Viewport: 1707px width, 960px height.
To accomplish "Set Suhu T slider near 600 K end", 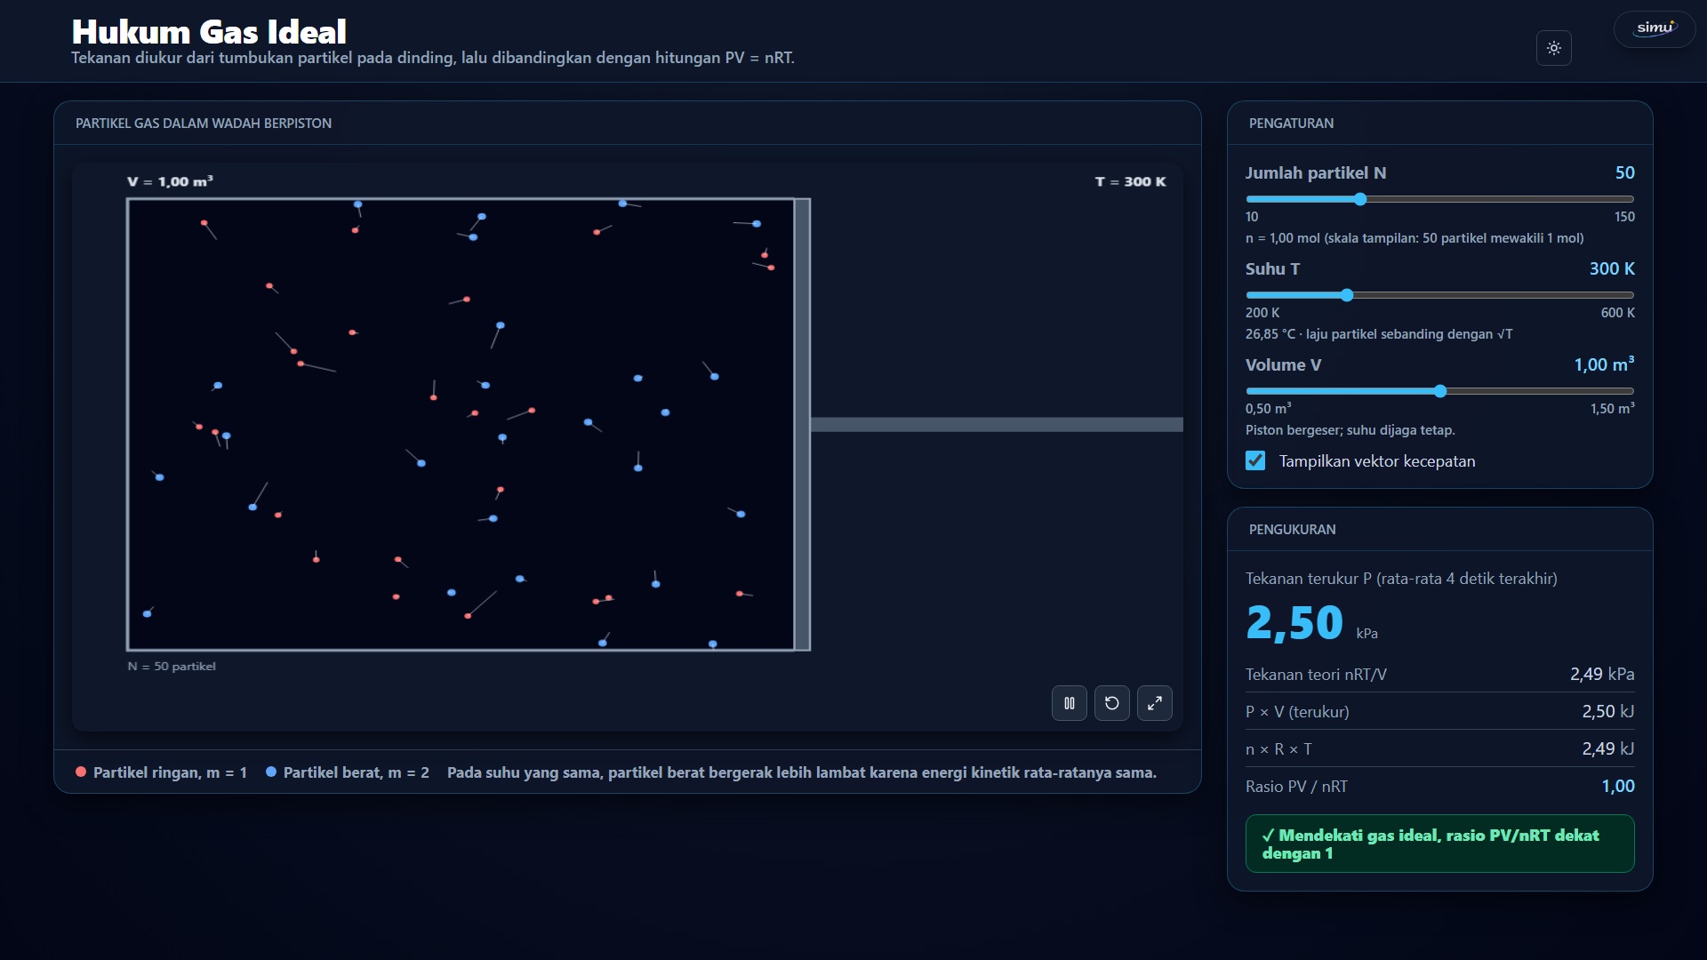I will pyautogui.click(x=1629, y=295).
